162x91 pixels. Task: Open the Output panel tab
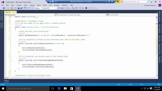(6, 81)
